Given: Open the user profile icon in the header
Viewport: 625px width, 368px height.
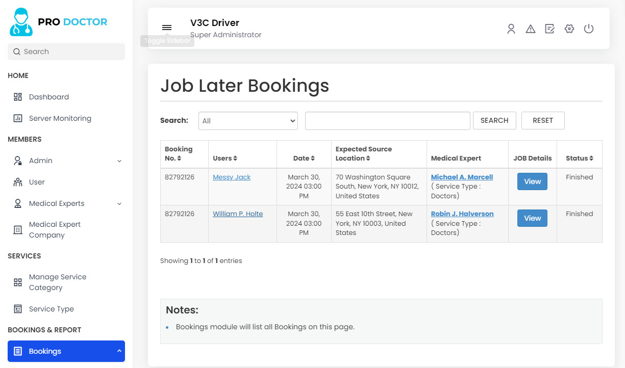Looking at the screenshot, I should click(511, 29).
